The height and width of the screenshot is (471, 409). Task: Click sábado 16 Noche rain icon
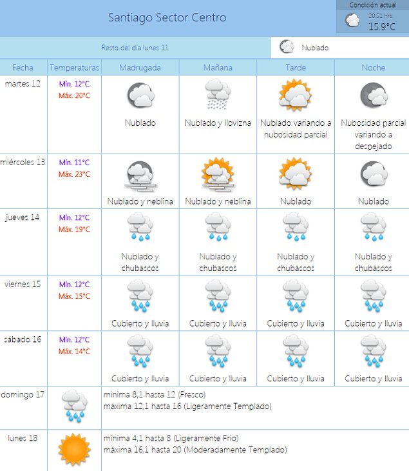click(373, 352)
